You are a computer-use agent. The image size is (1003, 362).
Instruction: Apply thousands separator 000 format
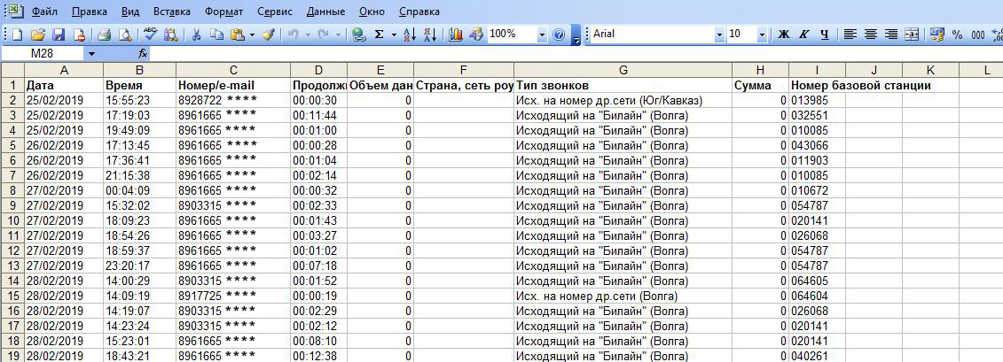pos(978,35)
